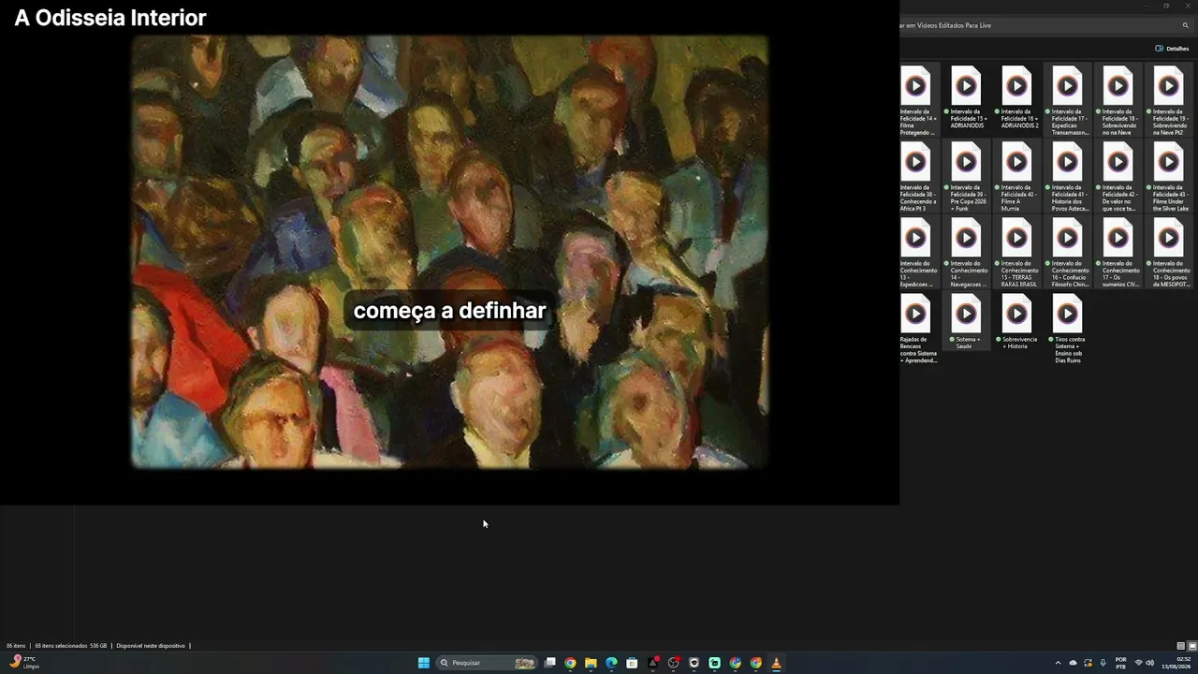Open Microsoft Store from the taskbar
This screenshot has height=674, width=1198.
coord(632,663)
